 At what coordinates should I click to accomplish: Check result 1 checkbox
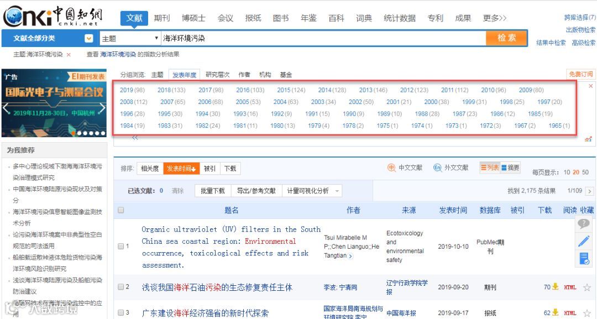pos(121,246)
